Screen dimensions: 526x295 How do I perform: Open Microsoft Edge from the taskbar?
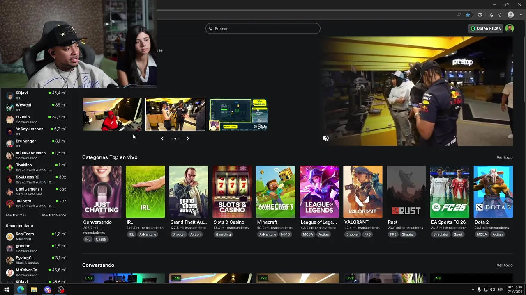[20, 290]
